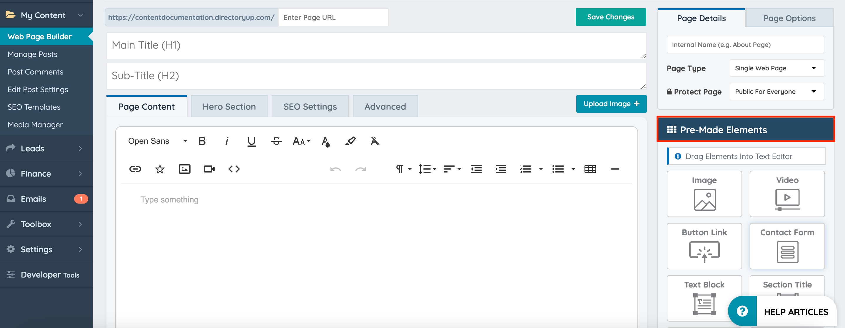The image size is (845, 328).
Task: Click the strikethrough icon
Action: [x=276, y=141]
